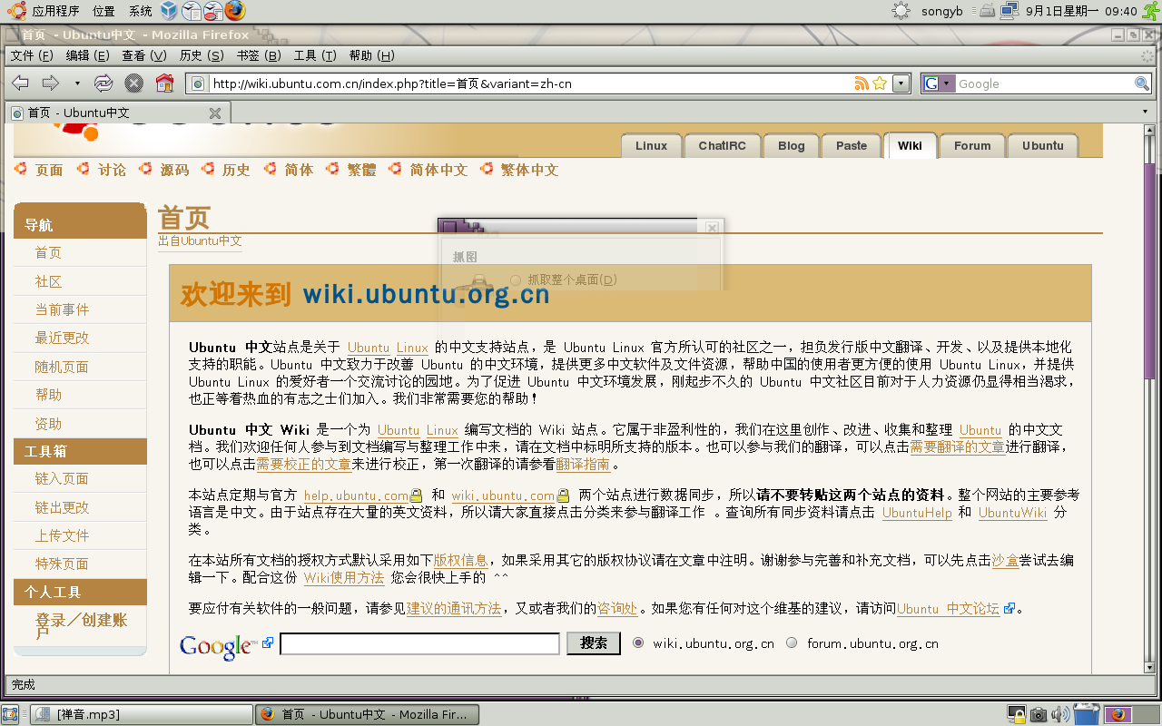1162x726 pixels.
Task: Open the 书签 (B) menu
Action: click(259, 55)
